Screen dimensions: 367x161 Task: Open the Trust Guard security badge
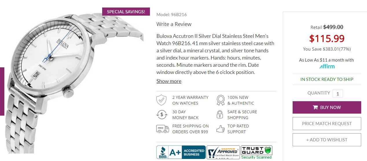point(256,152)
